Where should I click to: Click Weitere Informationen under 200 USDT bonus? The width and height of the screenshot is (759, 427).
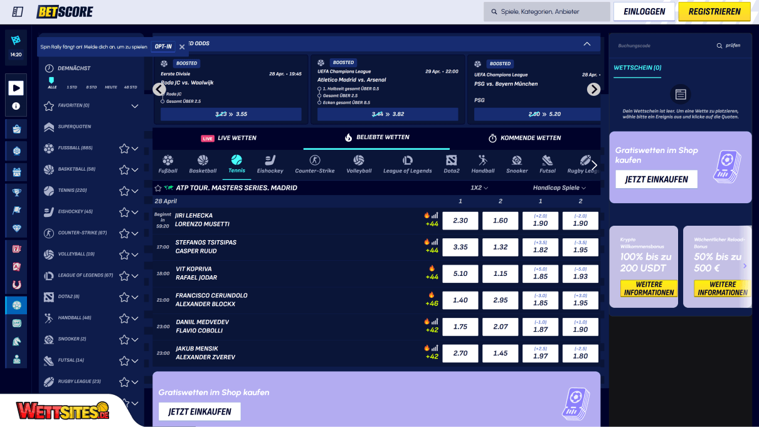(649, 288)
